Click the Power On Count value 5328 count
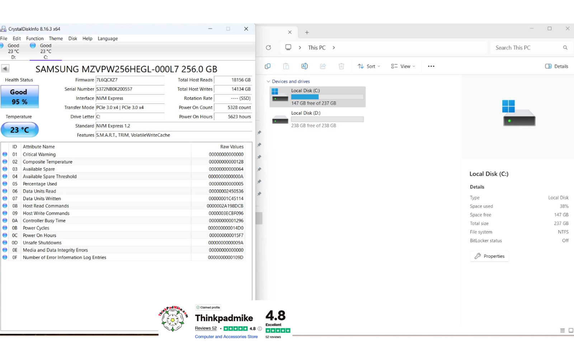This screenshot has width=574, height=360. [x=233, y=107]
